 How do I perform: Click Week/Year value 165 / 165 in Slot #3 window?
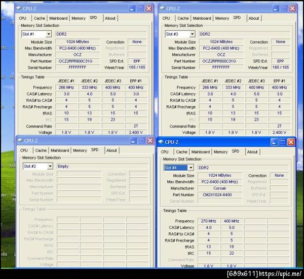pos(281,67)
